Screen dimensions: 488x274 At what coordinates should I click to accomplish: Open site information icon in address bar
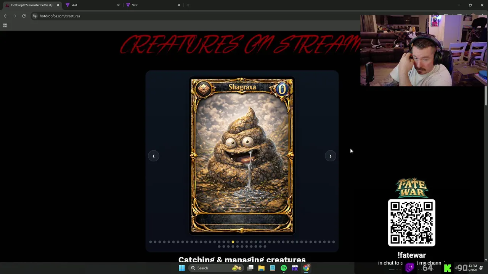(35, 16)
